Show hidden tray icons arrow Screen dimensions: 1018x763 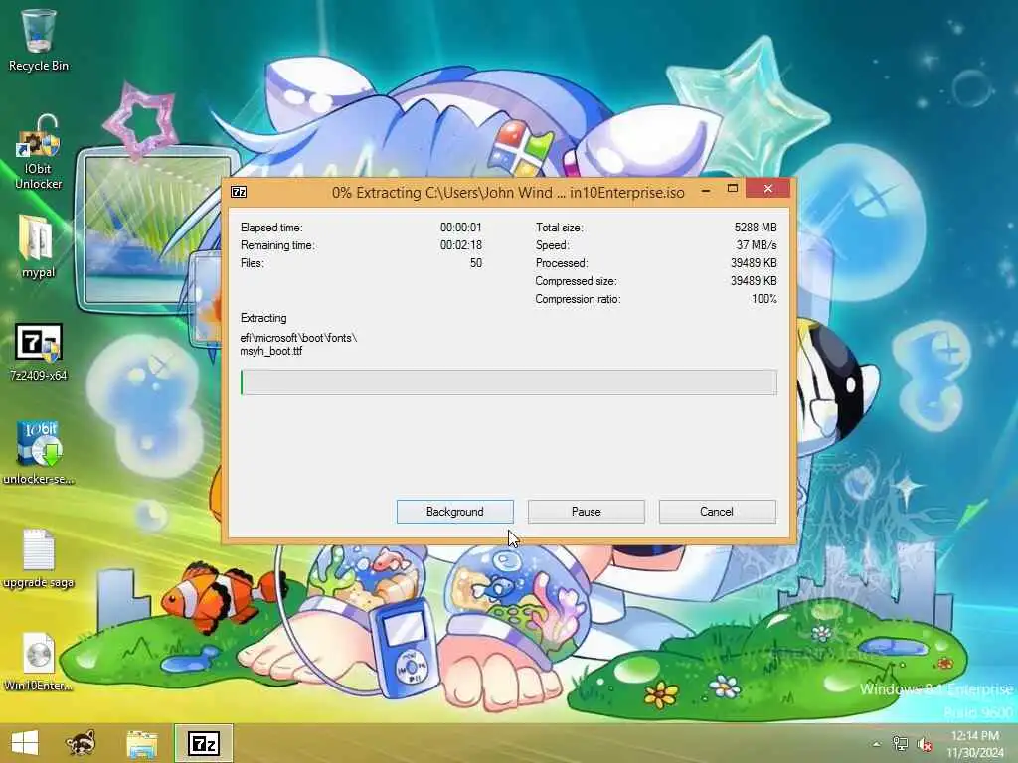click(x=877, y=744)
